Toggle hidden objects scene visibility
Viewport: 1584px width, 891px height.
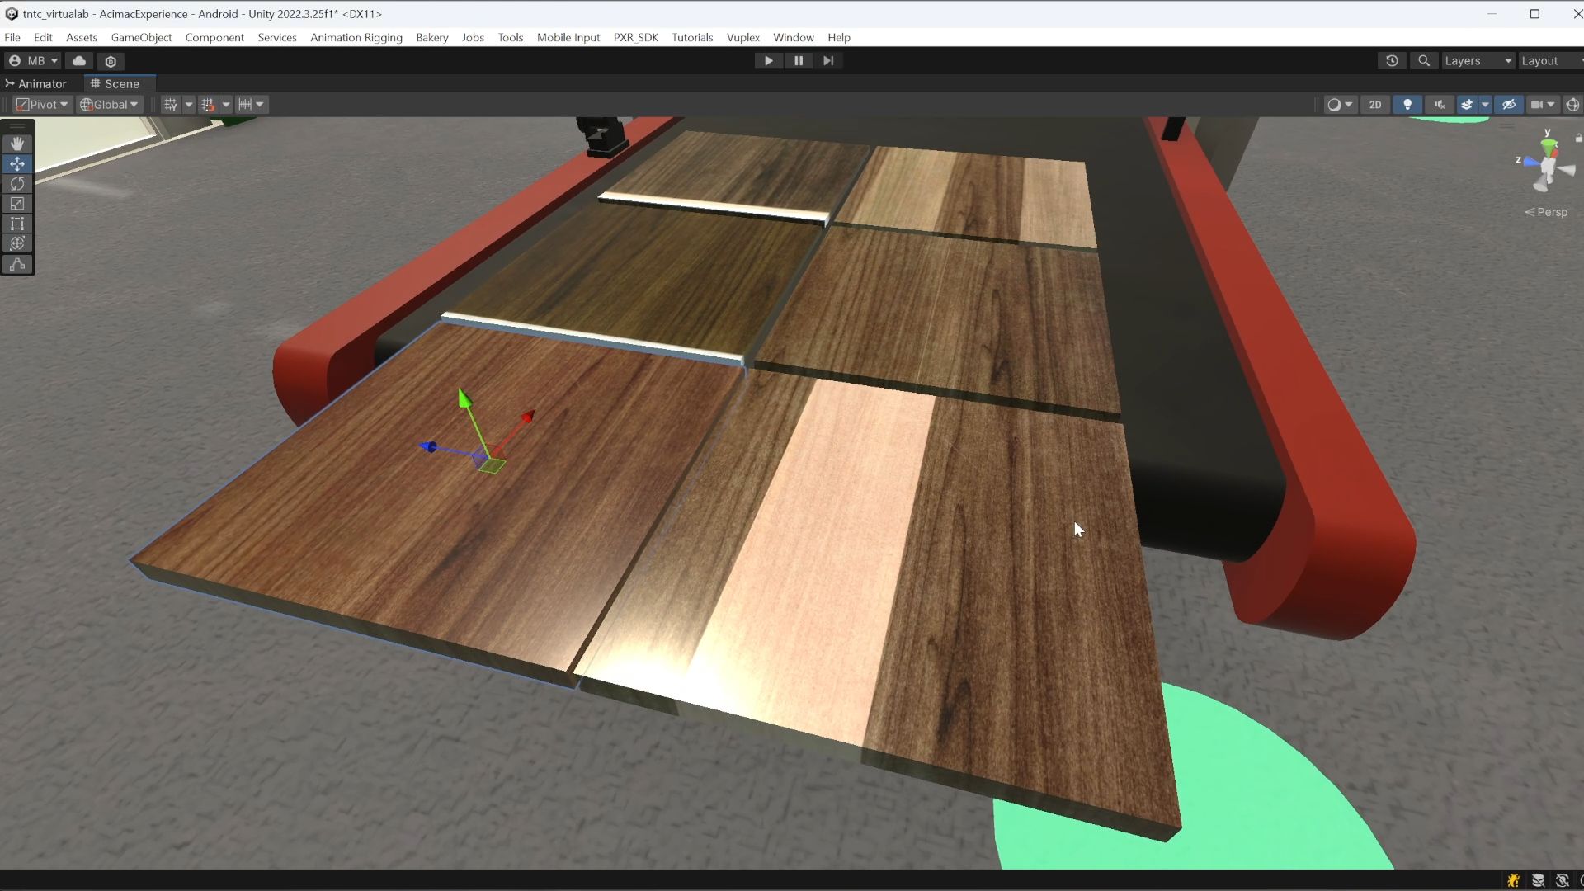pyautogui.click(x=1509, y=105)
